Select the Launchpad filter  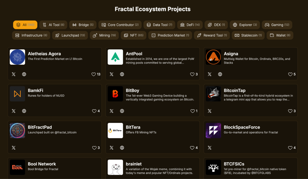(70, 35)
